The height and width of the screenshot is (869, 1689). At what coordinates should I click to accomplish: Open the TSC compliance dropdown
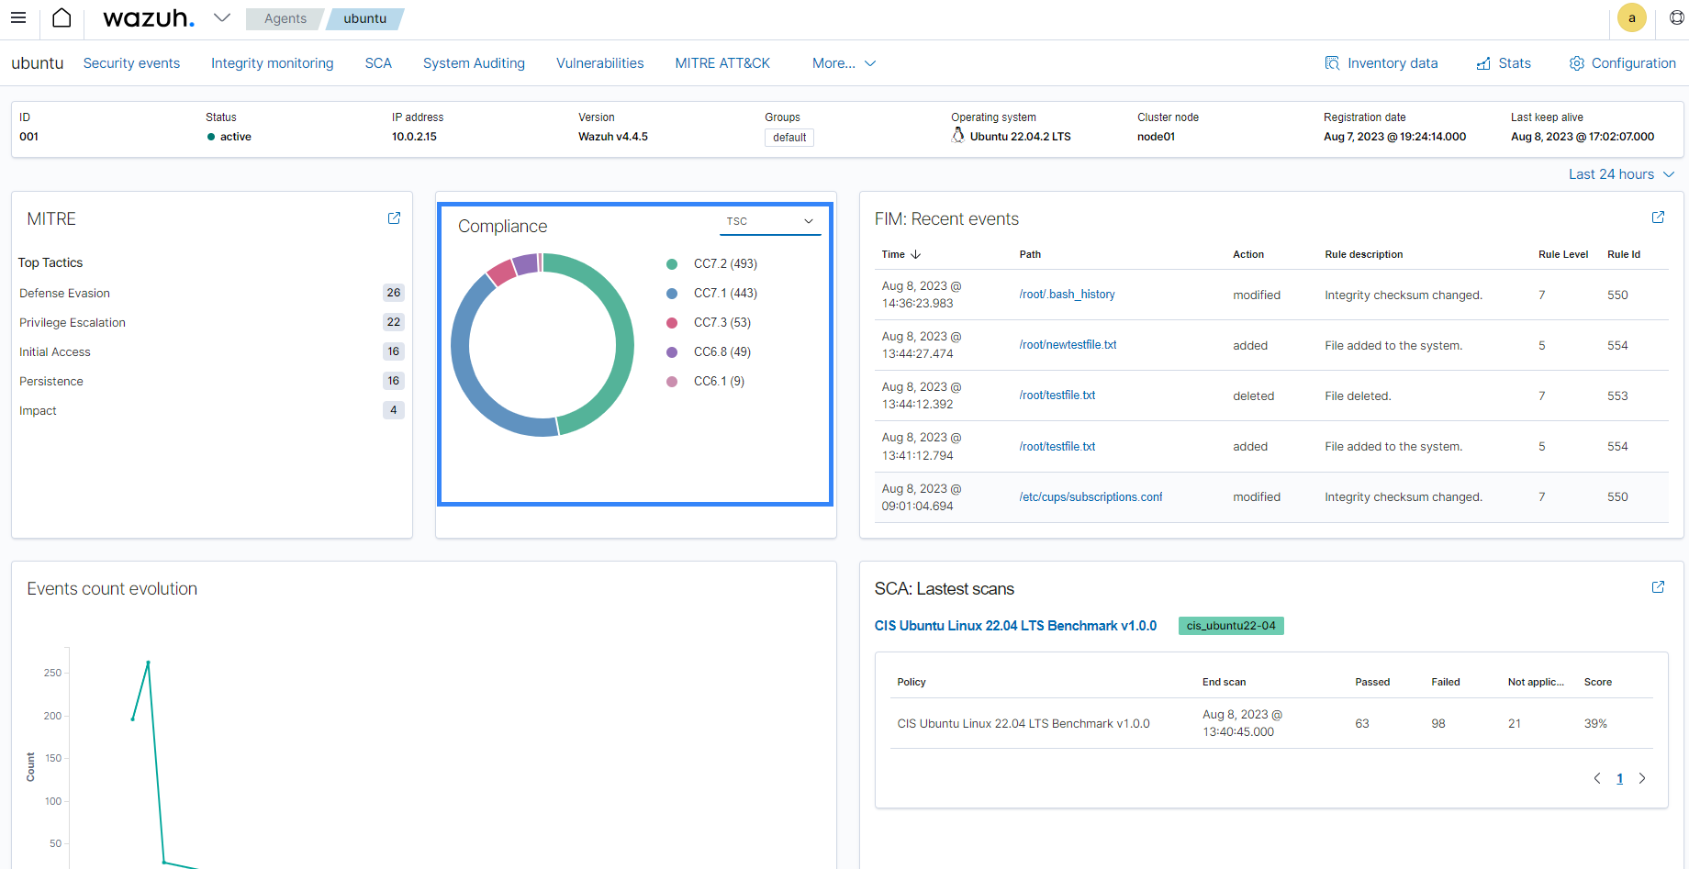pos(769,221)
